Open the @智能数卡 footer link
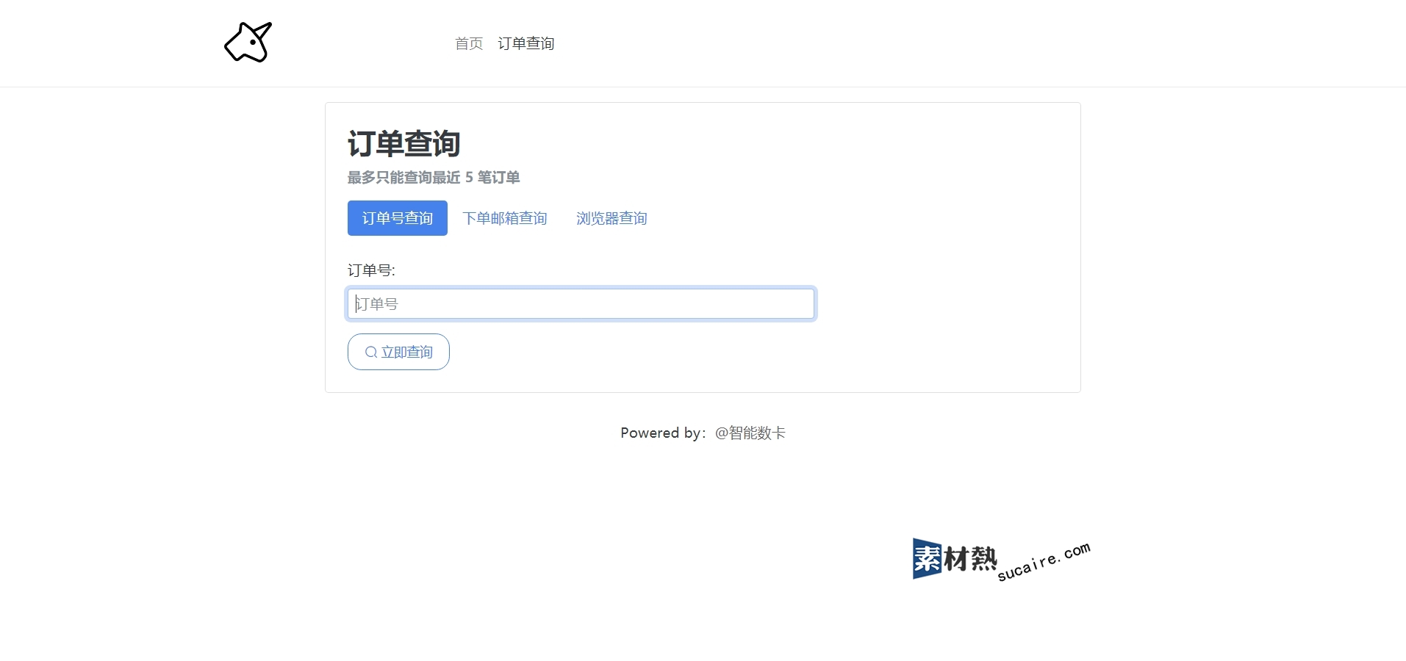 tap(750, 433)
